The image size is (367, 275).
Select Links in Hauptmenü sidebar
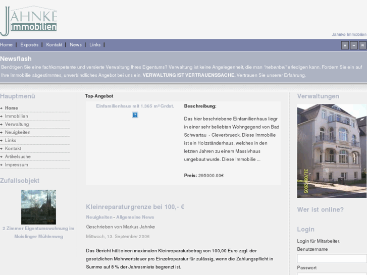(x=11, y=140)
